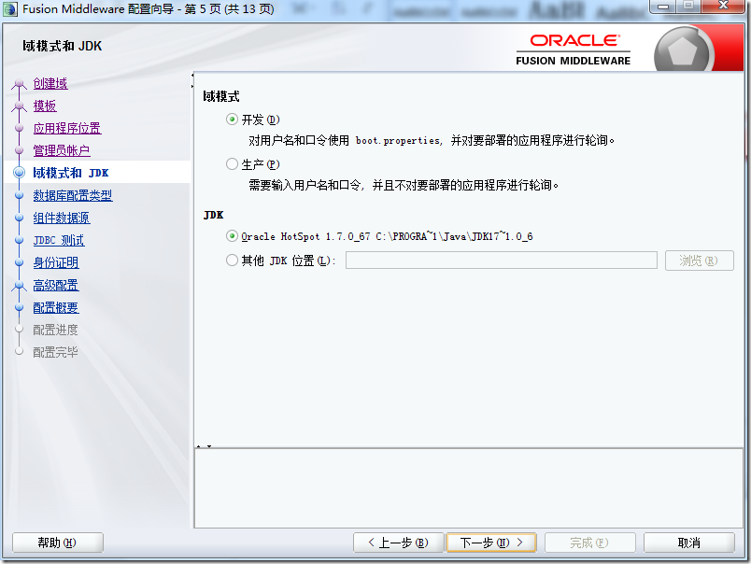This screenshot has height=564, width=751.
Task: Go to the JDBC 测试 step
Action: click(x=59, y=240)
